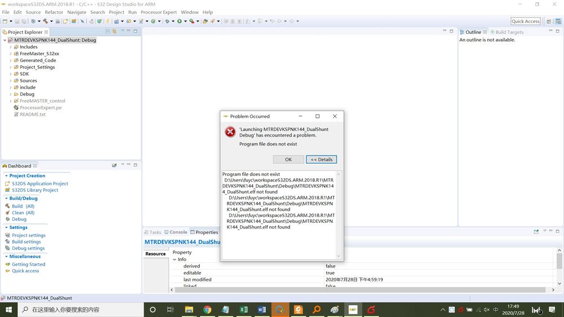Click the green Run toolbar icon
Screen dimensions: 564x317
point(180,21)
